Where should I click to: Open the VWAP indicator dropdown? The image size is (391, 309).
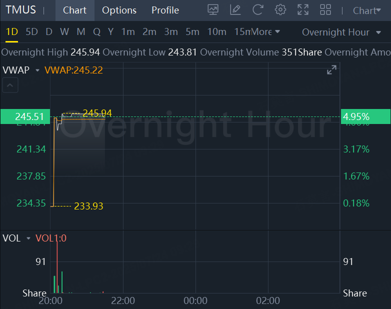point(37,70)
